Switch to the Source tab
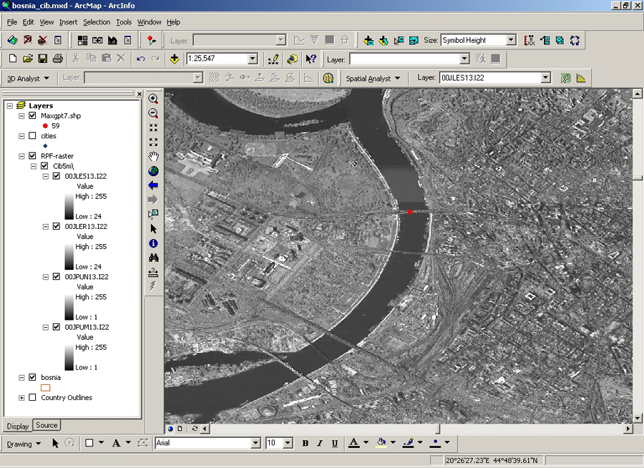This screenshot has width=644, height=468. [46, 424]
